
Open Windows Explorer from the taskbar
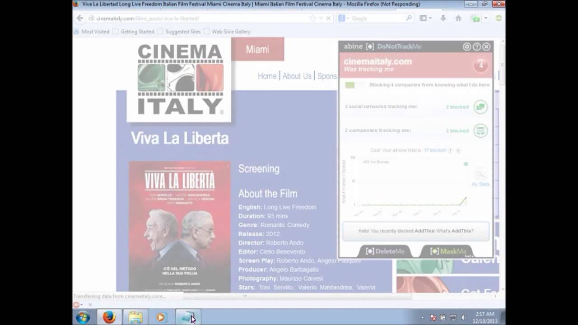[x=135, y=317]
